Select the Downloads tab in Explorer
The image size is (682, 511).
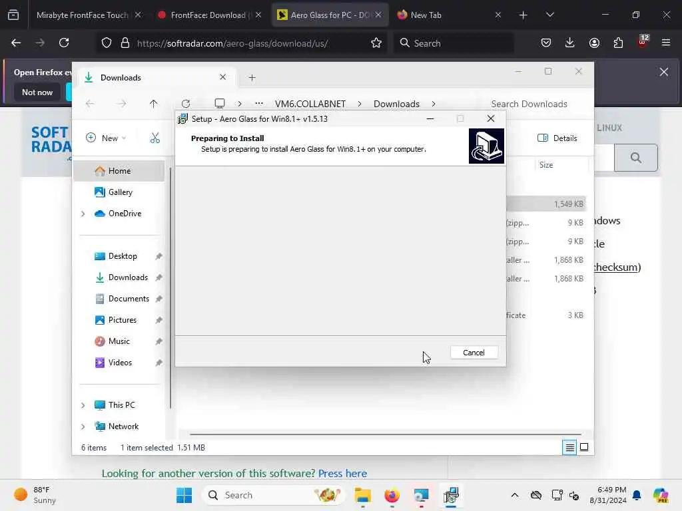click(x=155, y=78)
